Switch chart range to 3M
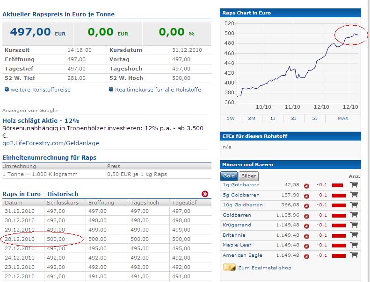This screenshot has height=282, width=370. [252, 119]
